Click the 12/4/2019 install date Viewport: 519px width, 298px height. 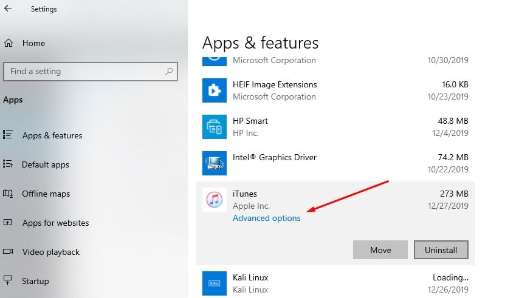click(x=450, y=133)
